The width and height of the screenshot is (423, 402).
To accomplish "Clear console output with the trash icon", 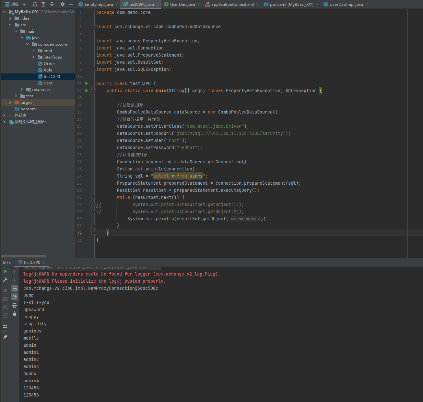I will pyautogui.click(x=15, y=313).
